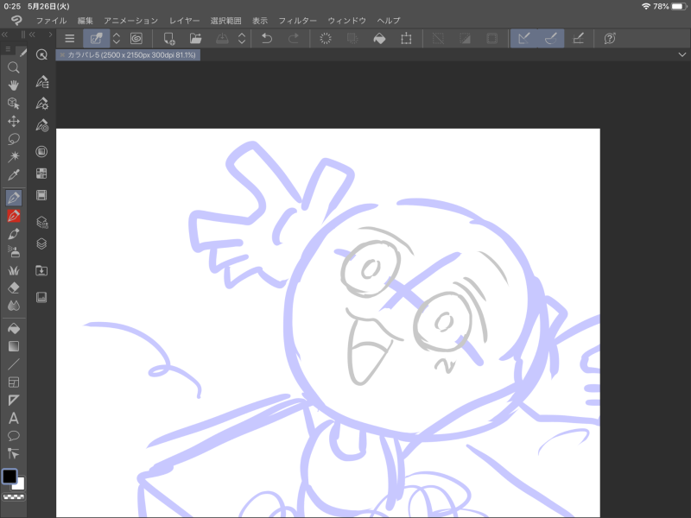Click the Undo arrow
This screenshot has height=518, width=691.
pos(267,39)
